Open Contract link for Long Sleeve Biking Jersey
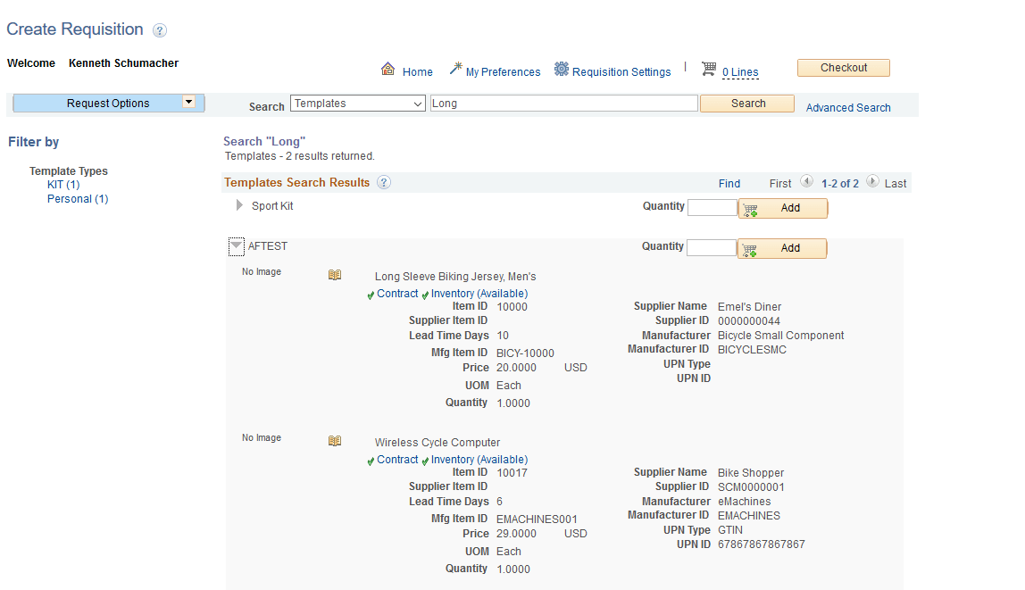 click(x=397, y=294)
